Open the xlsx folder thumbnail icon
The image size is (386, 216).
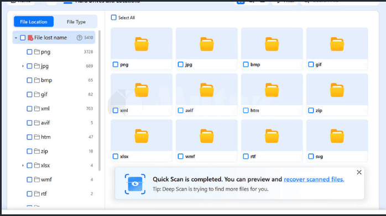142,136
